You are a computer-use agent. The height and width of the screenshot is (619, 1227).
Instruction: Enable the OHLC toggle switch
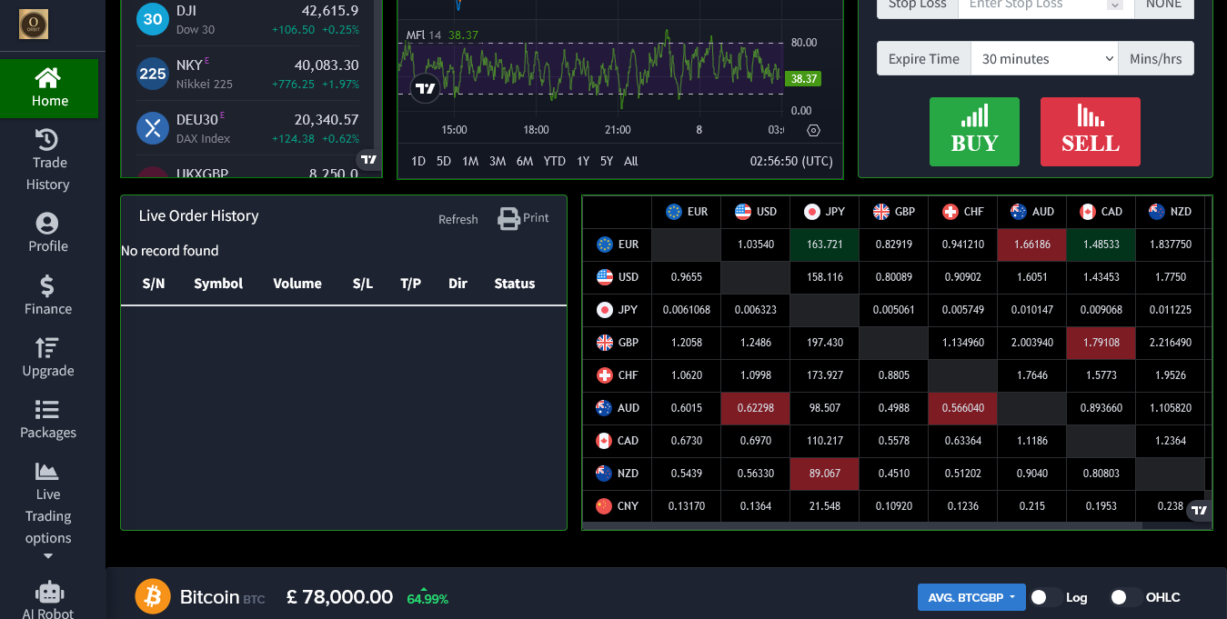click(1126, 597)
